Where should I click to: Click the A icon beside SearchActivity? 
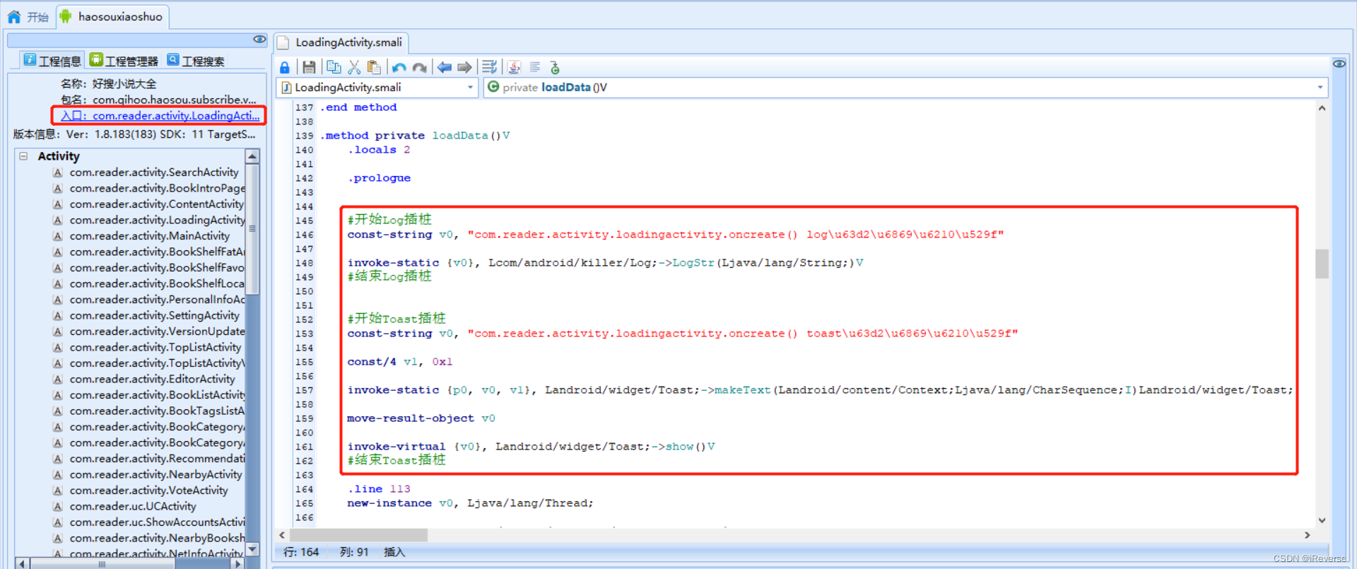[x=58, y=172]
